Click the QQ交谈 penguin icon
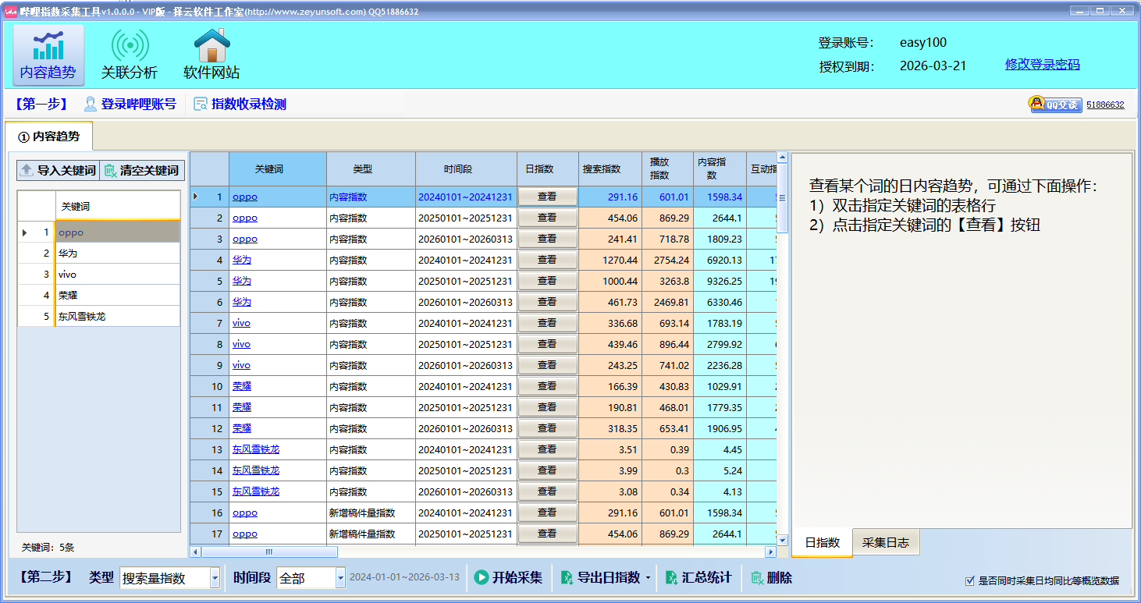The width and height of the screenshot is (1141, 603). pos(1036,104)
